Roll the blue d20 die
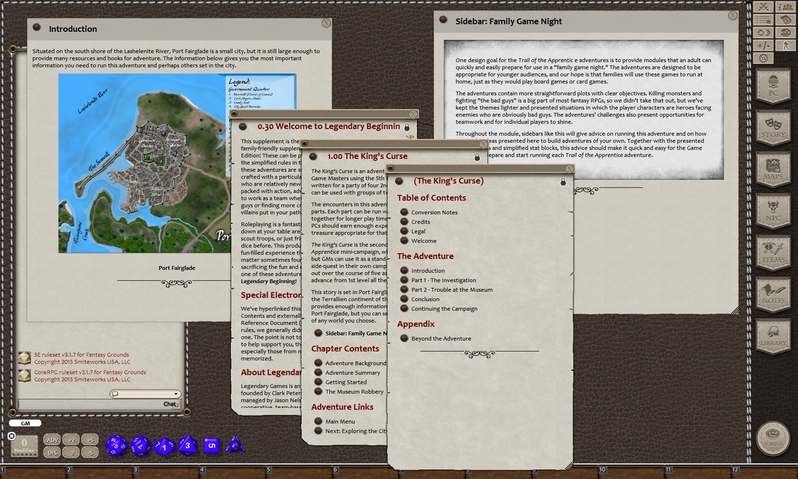 (x=116, y=446)
